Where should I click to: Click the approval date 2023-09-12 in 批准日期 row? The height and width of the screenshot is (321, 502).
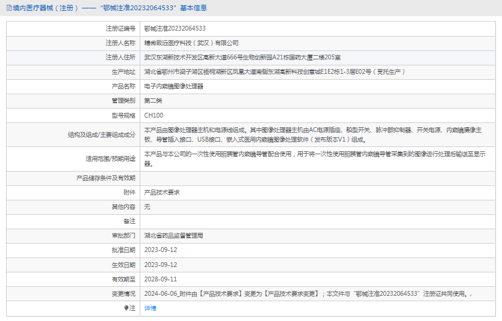[160, 250]
